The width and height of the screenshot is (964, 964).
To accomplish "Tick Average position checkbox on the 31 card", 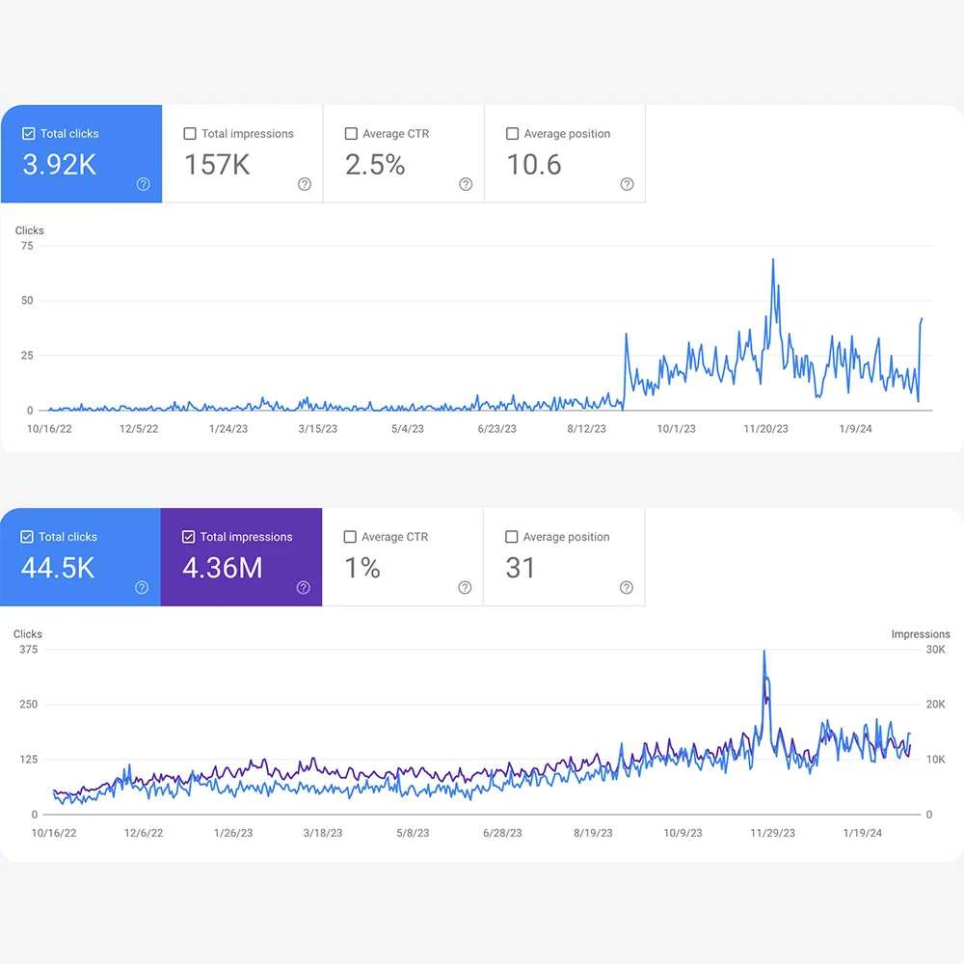I will [512, 537].
